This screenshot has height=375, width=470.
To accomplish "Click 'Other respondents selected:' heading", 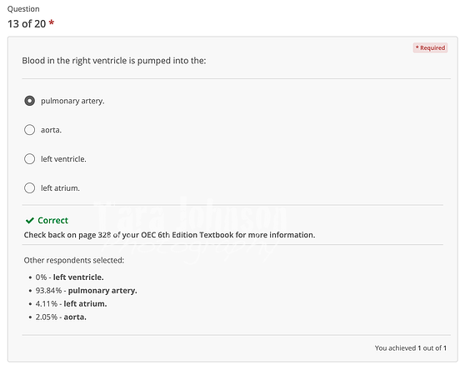I will [74, 260].
